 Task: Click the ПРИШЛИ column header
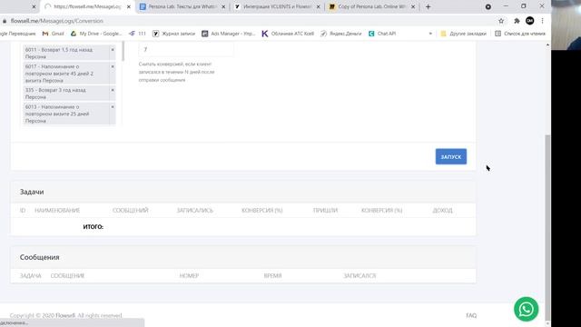click(x=325, y=210)
